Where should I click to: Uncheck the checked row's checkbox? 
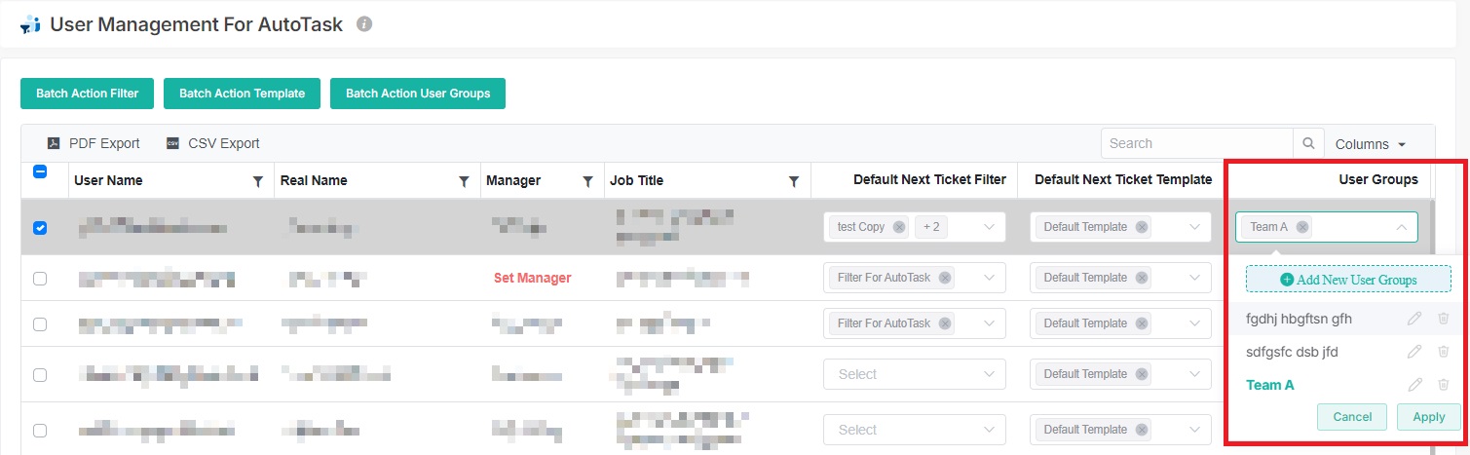pyautogui.click(x=40, y=228)
